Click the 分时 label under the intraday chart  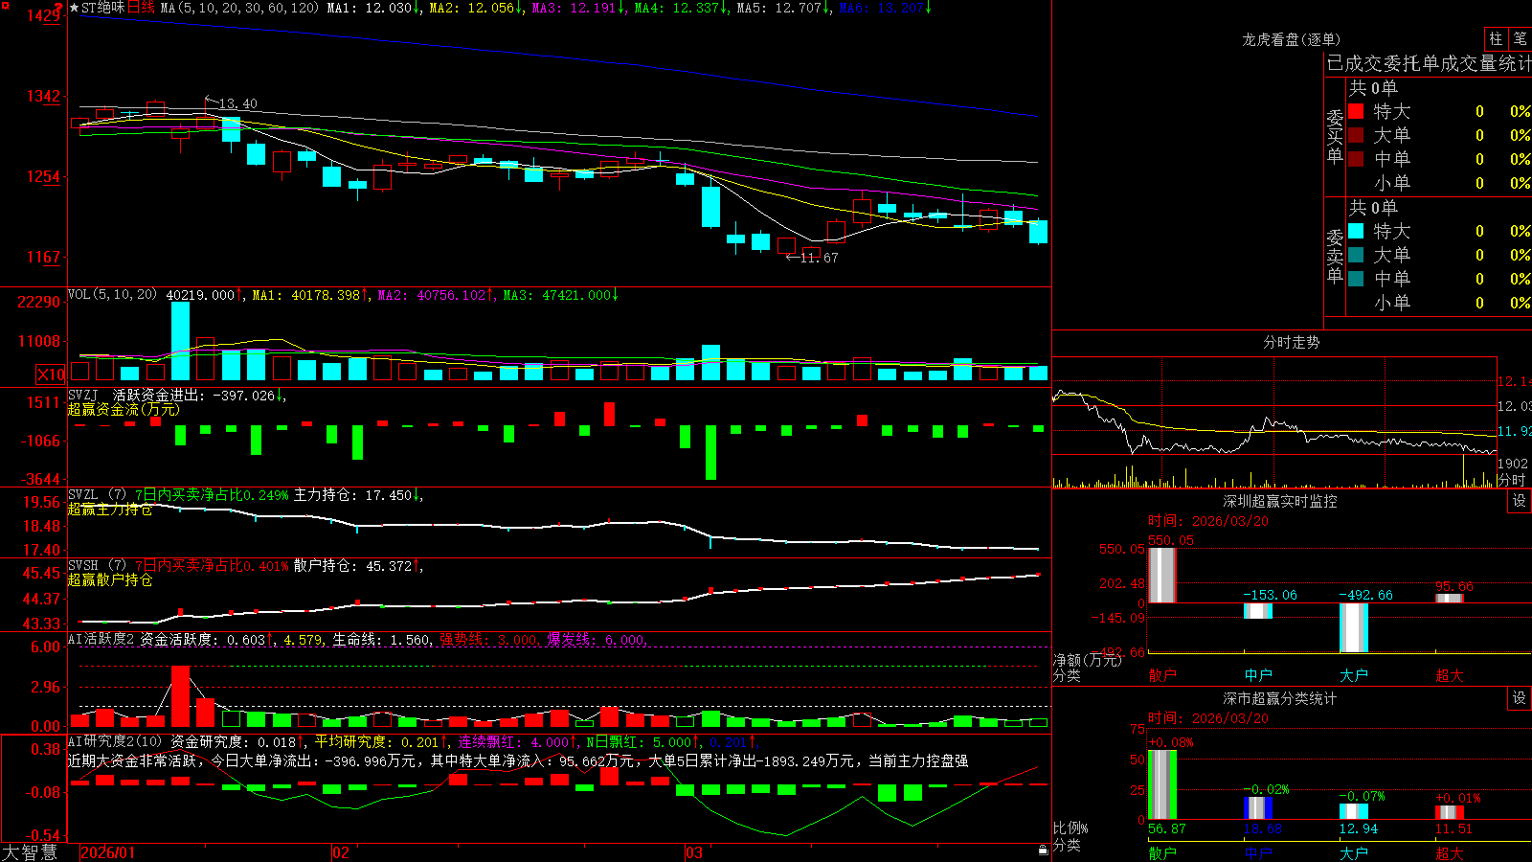[x=1511, y=480]
